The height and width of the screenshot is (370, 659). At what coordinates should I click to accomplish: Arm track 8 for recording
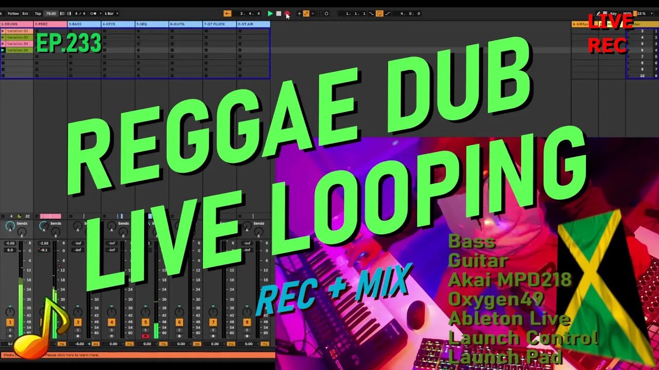coord(247,336)
